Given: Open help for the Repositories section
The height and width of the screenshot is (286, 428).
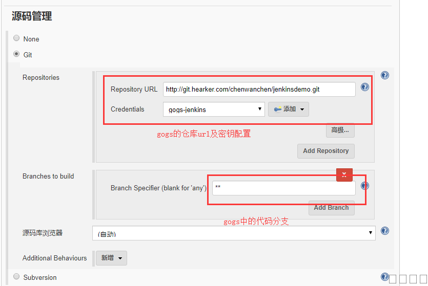Looking at the screenshot, I should pos(385,75).
